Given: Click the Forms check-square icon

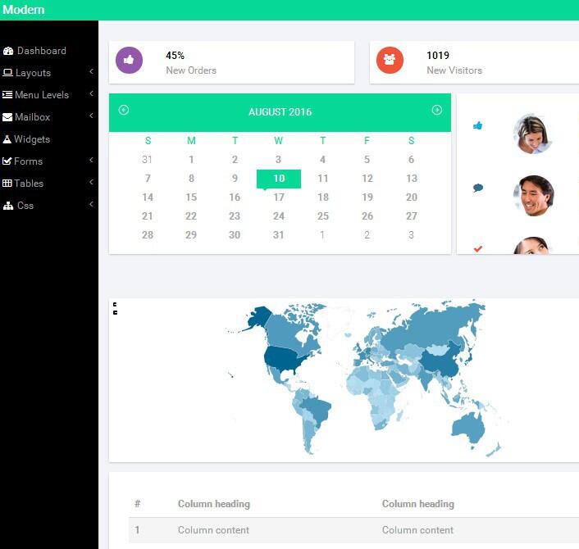Looking at the screenshot, I should (7, 161).
